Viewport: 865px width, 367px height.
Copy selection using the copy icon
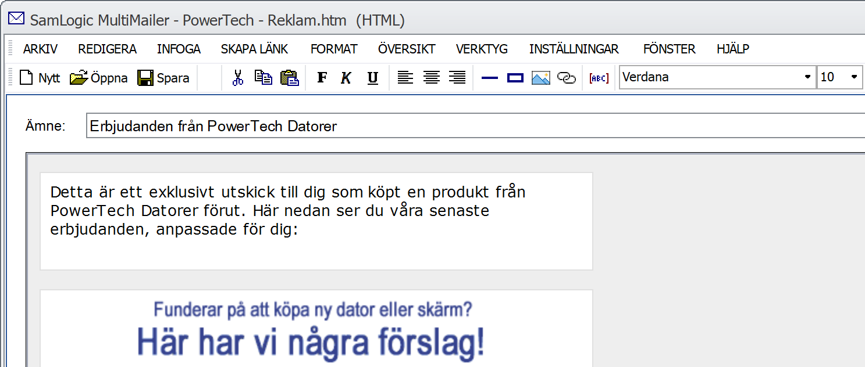click(264, 77)
